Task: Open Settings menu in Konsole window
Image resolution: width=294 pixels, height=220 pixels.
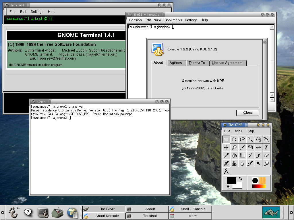Action: click(191, 20)
